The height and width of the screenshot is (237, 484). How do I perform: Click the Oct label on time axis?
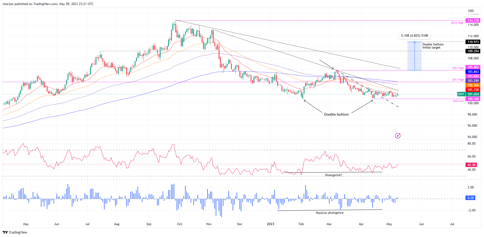(x=180, y=224)
